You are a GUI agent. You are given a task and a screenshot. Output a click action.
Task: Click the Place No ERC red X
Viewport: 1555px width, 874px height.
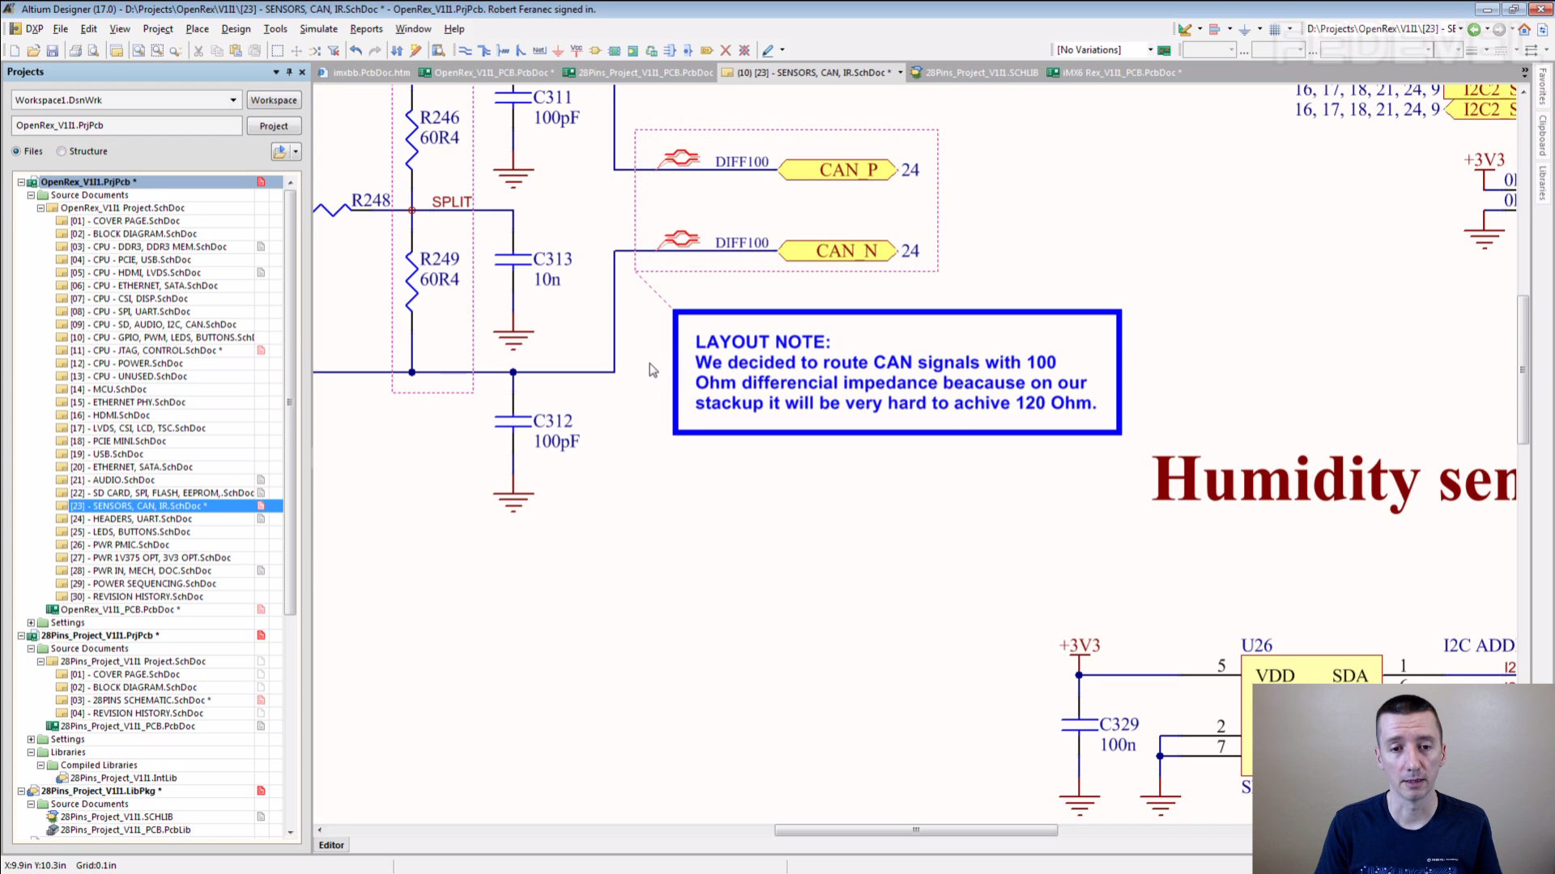[726, 50]
